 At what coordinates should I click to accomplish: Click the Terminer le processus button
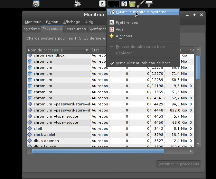pos(179,164)
